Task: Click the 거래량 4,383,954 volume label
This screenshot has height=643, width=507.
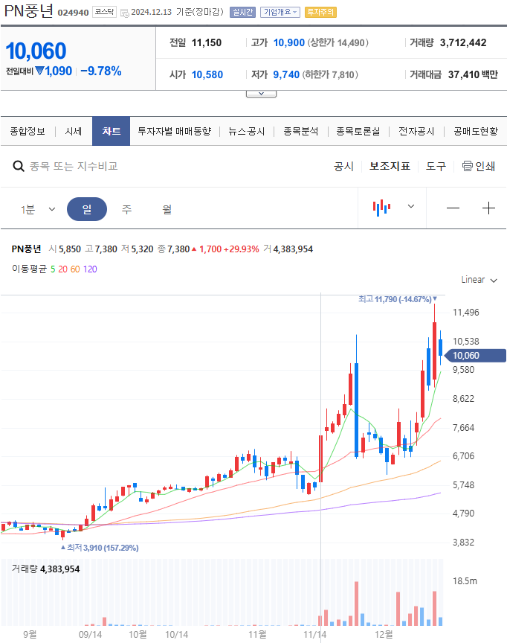Action: coord(45,569)
